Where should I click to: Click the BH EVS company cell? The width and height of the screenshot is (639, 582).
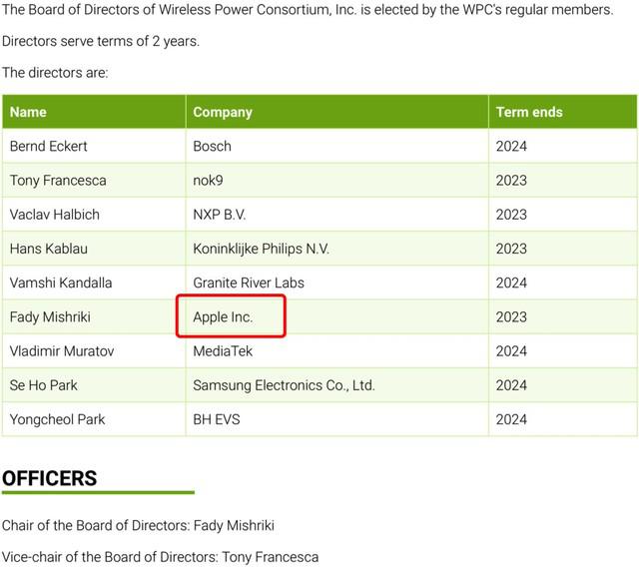point(337,419)
